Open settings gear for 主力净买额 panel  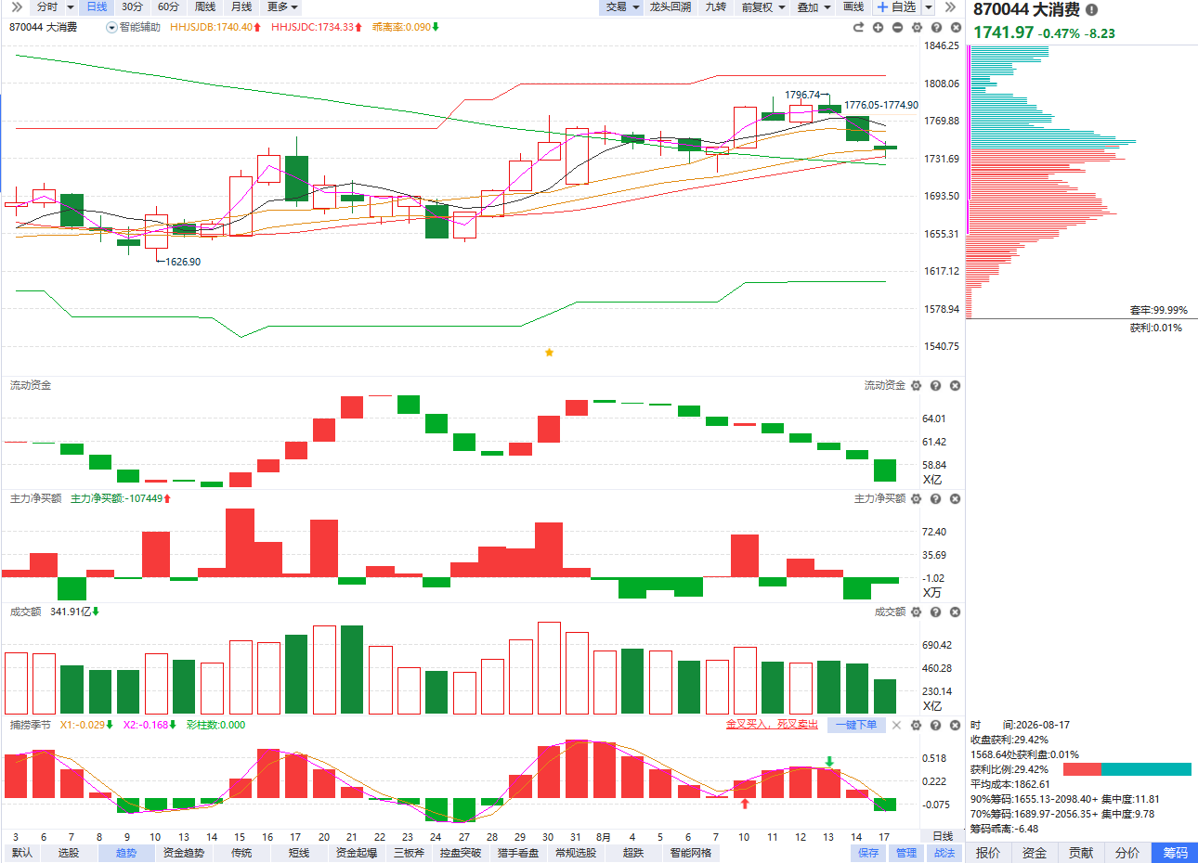(917, 498)
